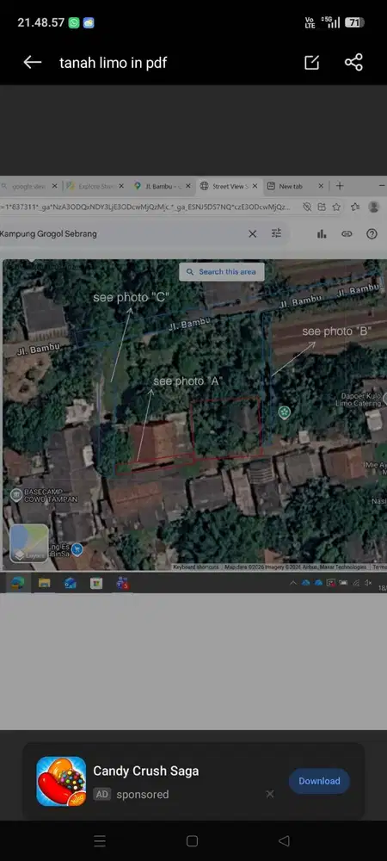387x861 pixels.
Task: Open File Explorer from the Windows taskbar
Action: (44, 583)
